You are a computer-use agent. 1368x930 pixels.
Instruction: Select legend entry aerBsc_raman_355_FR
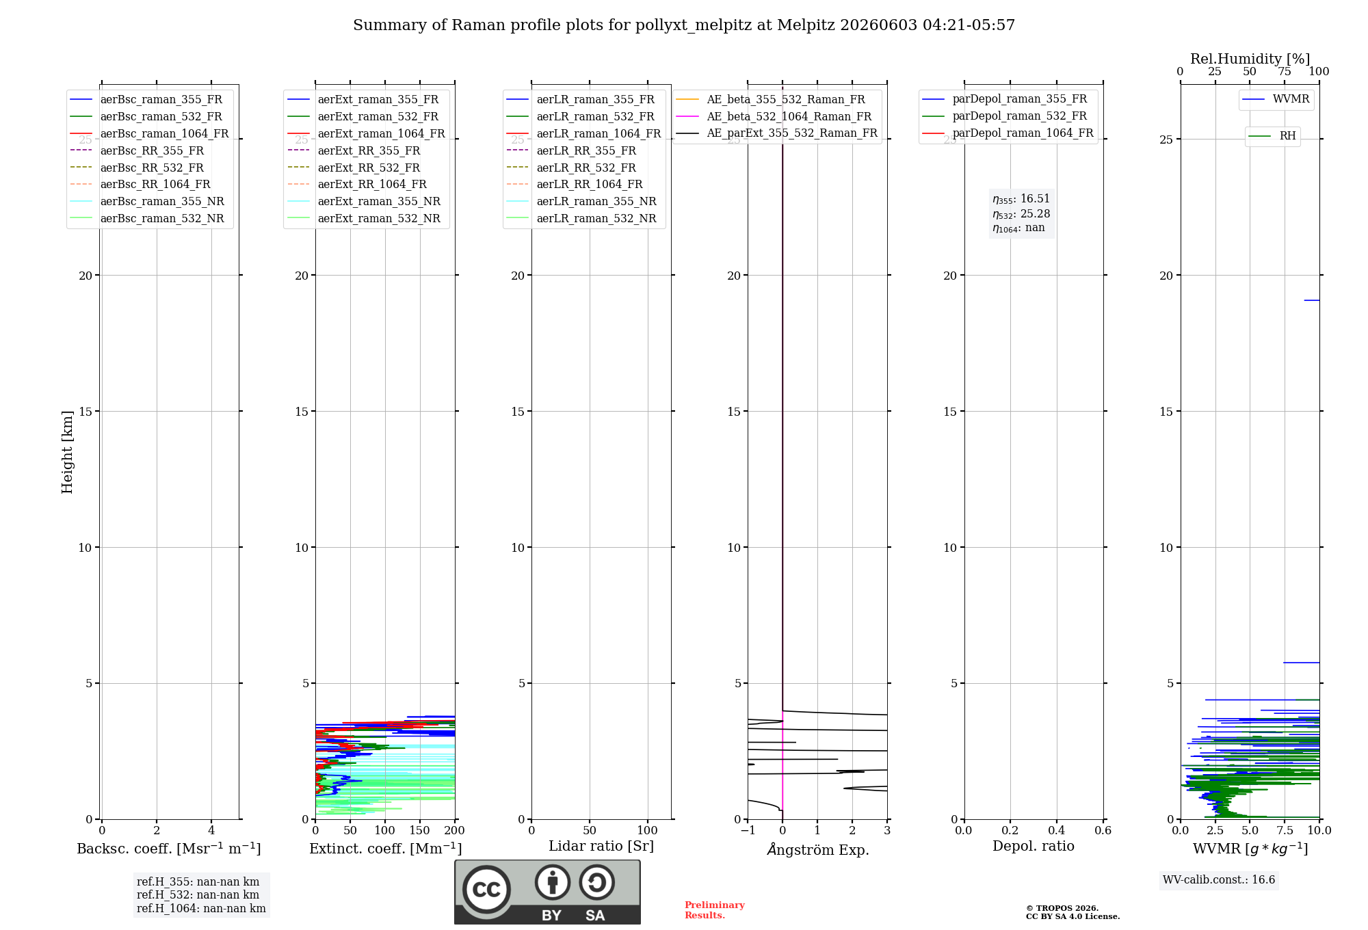point(149,100)
